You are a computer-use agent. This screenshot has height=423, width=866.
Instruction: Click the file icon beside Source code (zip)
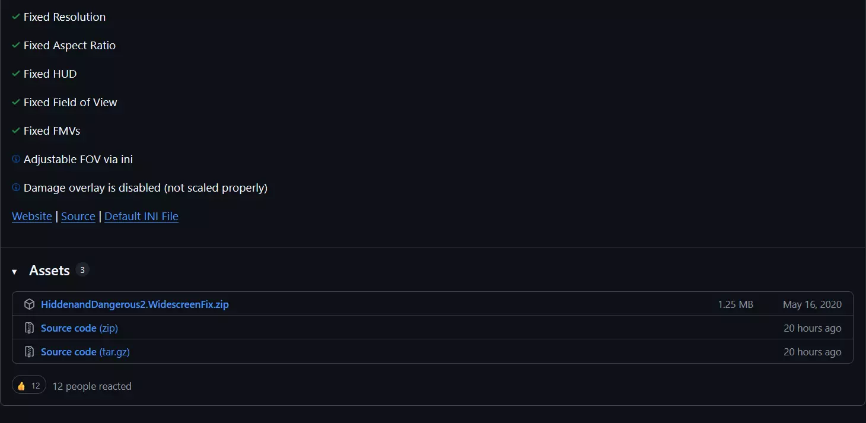29,328
